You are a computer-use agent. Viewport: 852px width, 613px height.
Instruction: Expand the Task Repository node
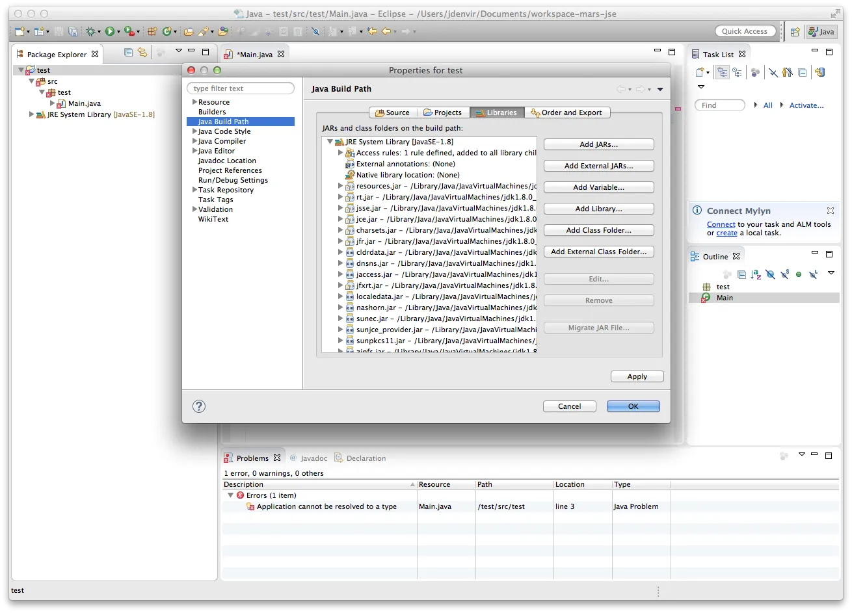point(194,190)
